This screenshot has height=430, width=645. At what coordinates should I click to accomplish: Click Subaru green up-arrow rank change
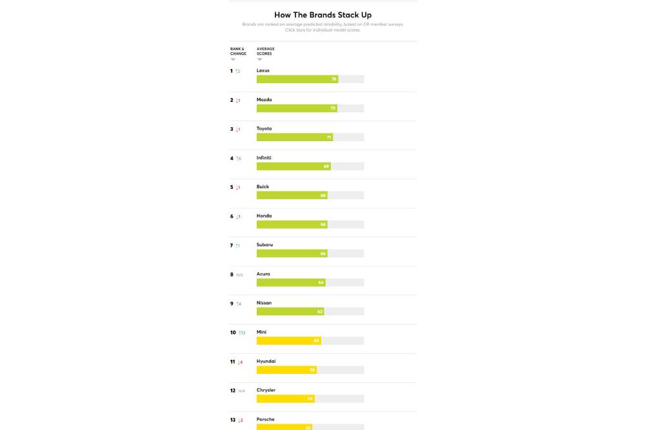tap(237, 246)
